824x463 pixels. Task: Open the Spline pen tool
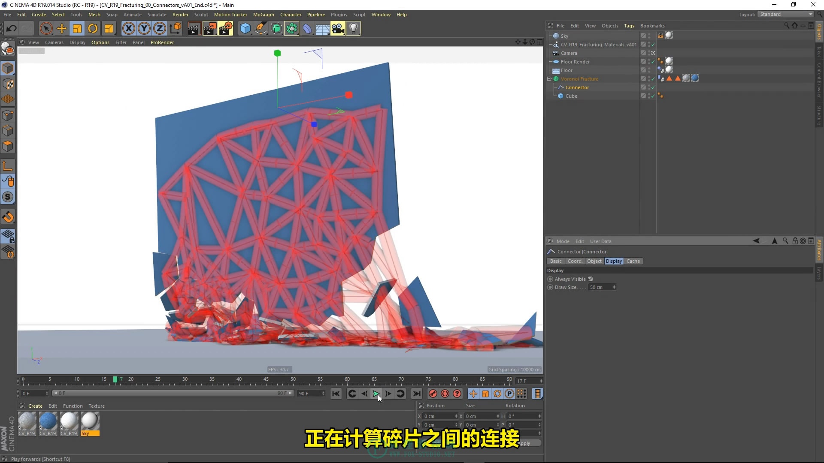[261, 29]
